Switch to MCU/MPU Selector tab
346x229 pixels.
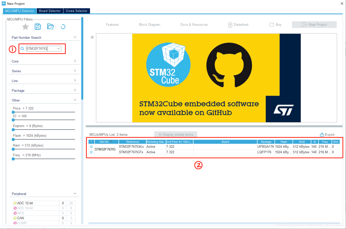coord(19,11)
